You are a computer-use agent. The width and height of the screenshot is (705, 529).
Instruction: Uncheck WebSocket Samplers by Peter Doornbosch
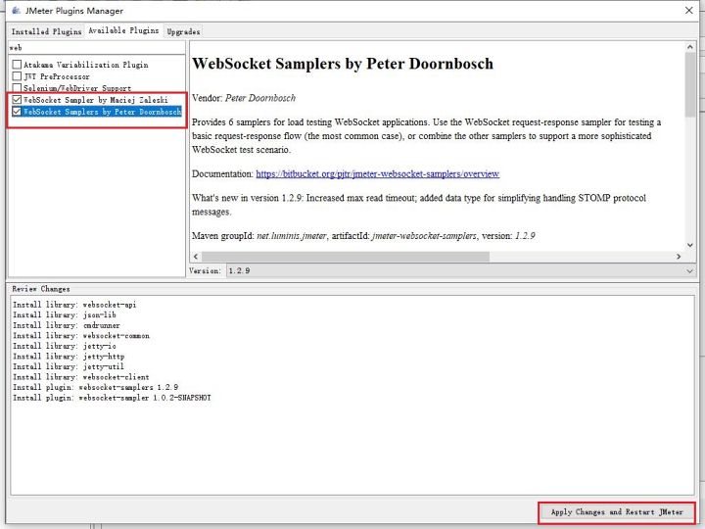click(x=17, y=111)
